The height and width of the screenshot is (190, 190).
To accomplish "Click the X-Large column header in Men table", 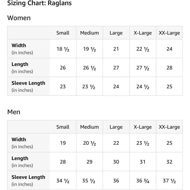I will tap(142, 127).
